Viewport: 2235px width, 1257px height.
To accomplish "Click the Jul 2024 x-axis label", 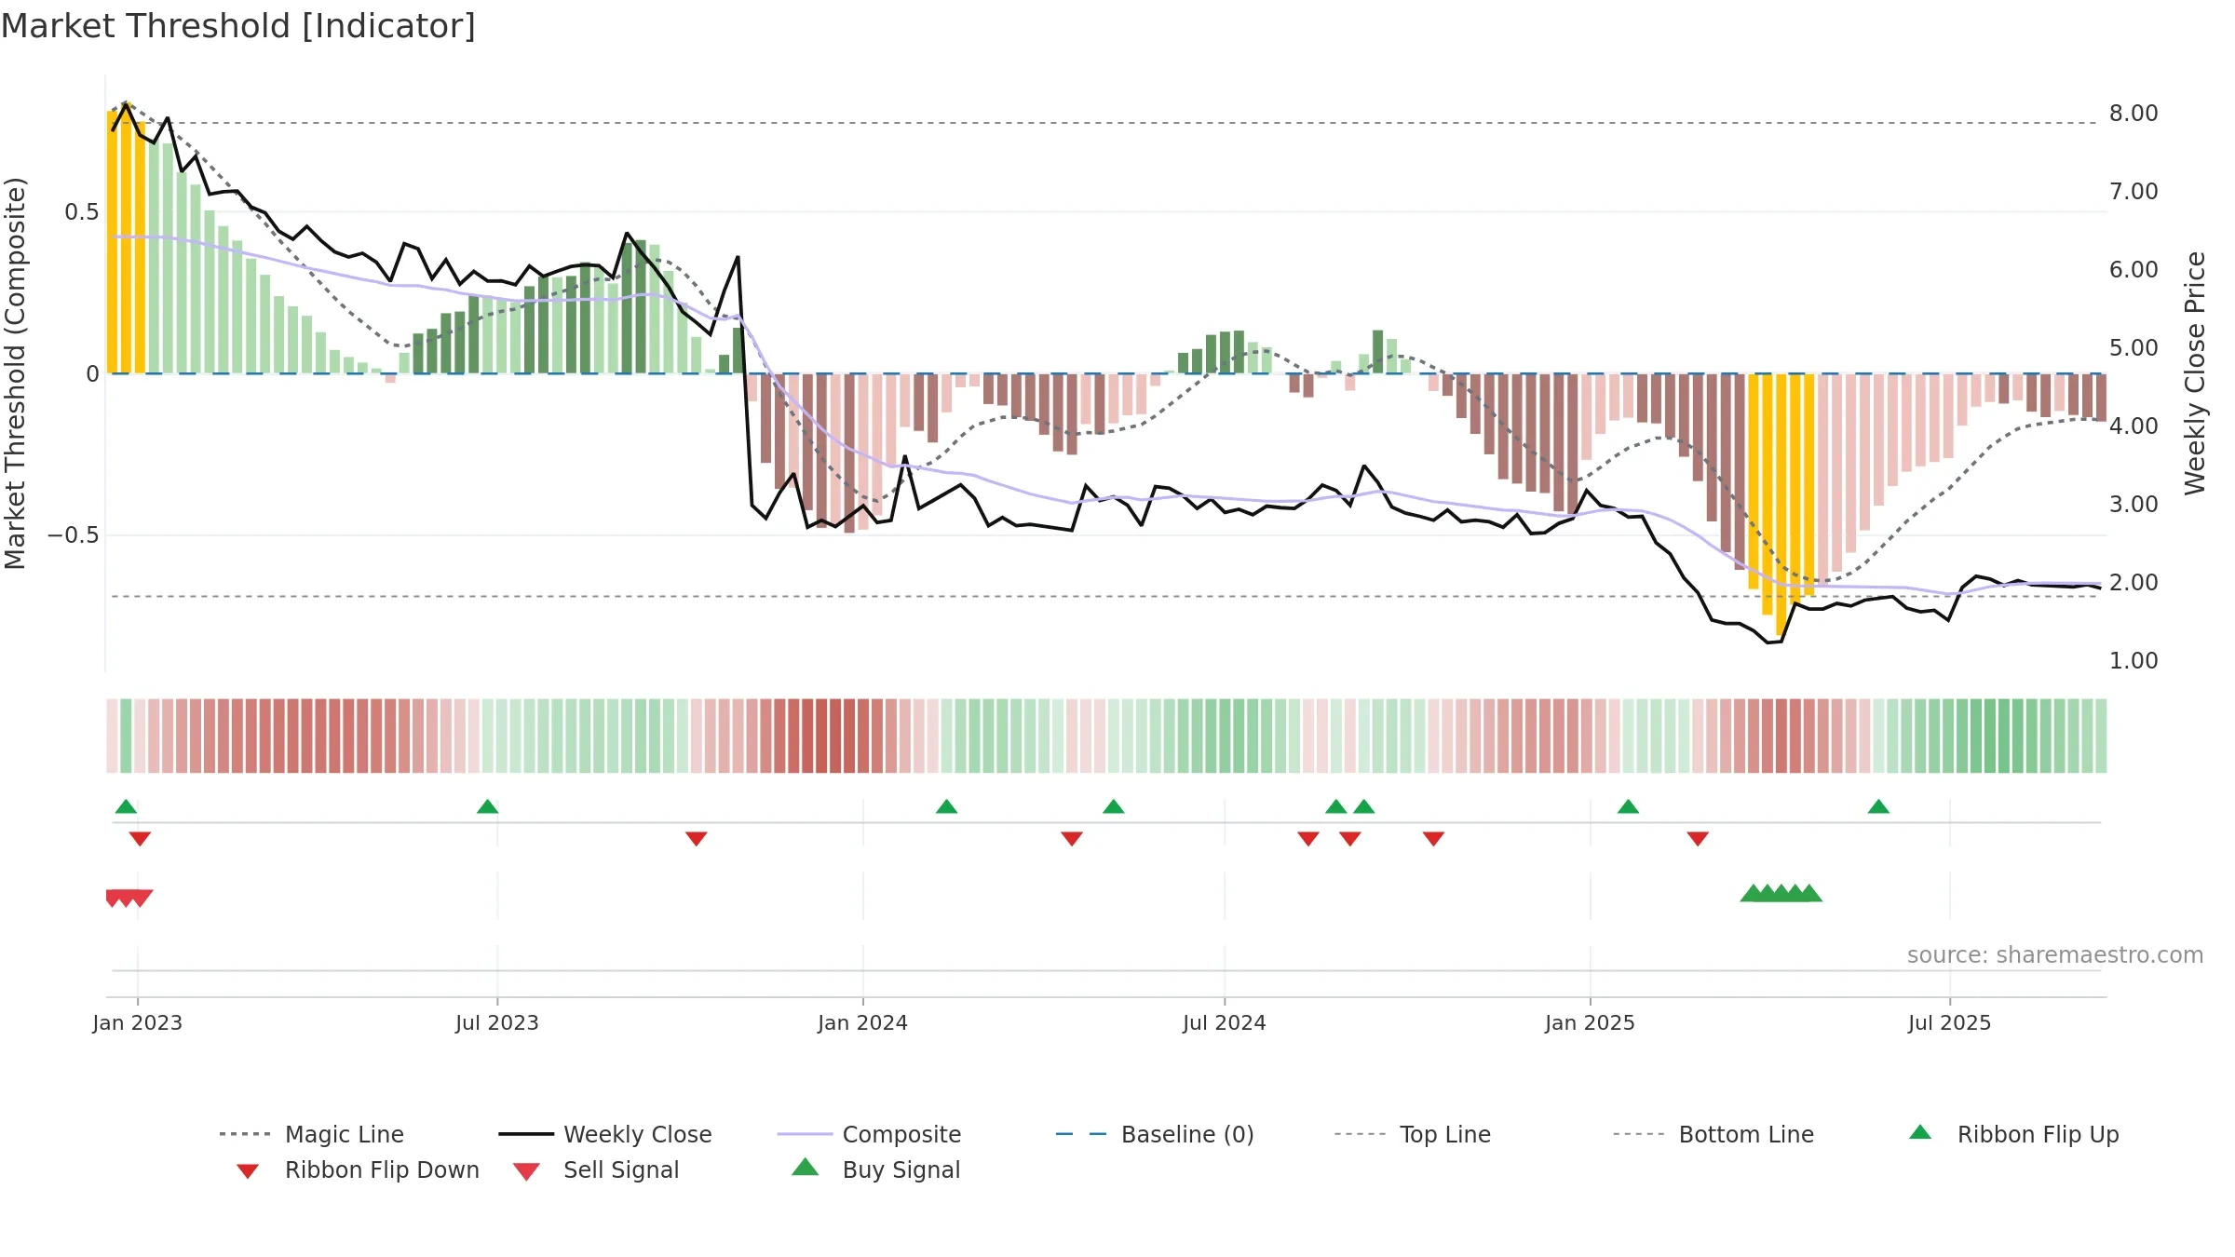I will point(1225,1022).
